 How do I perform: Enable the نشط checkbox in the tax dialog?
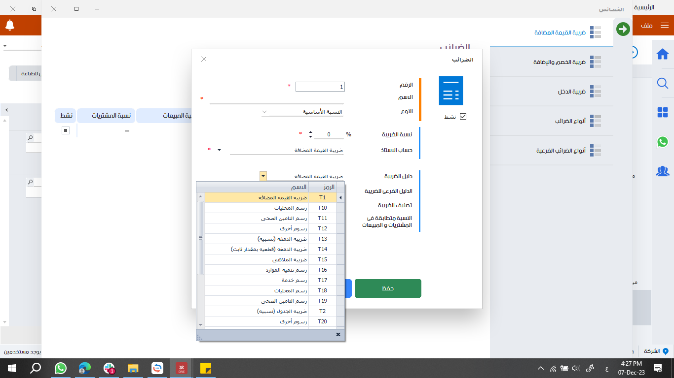(462, 117)
